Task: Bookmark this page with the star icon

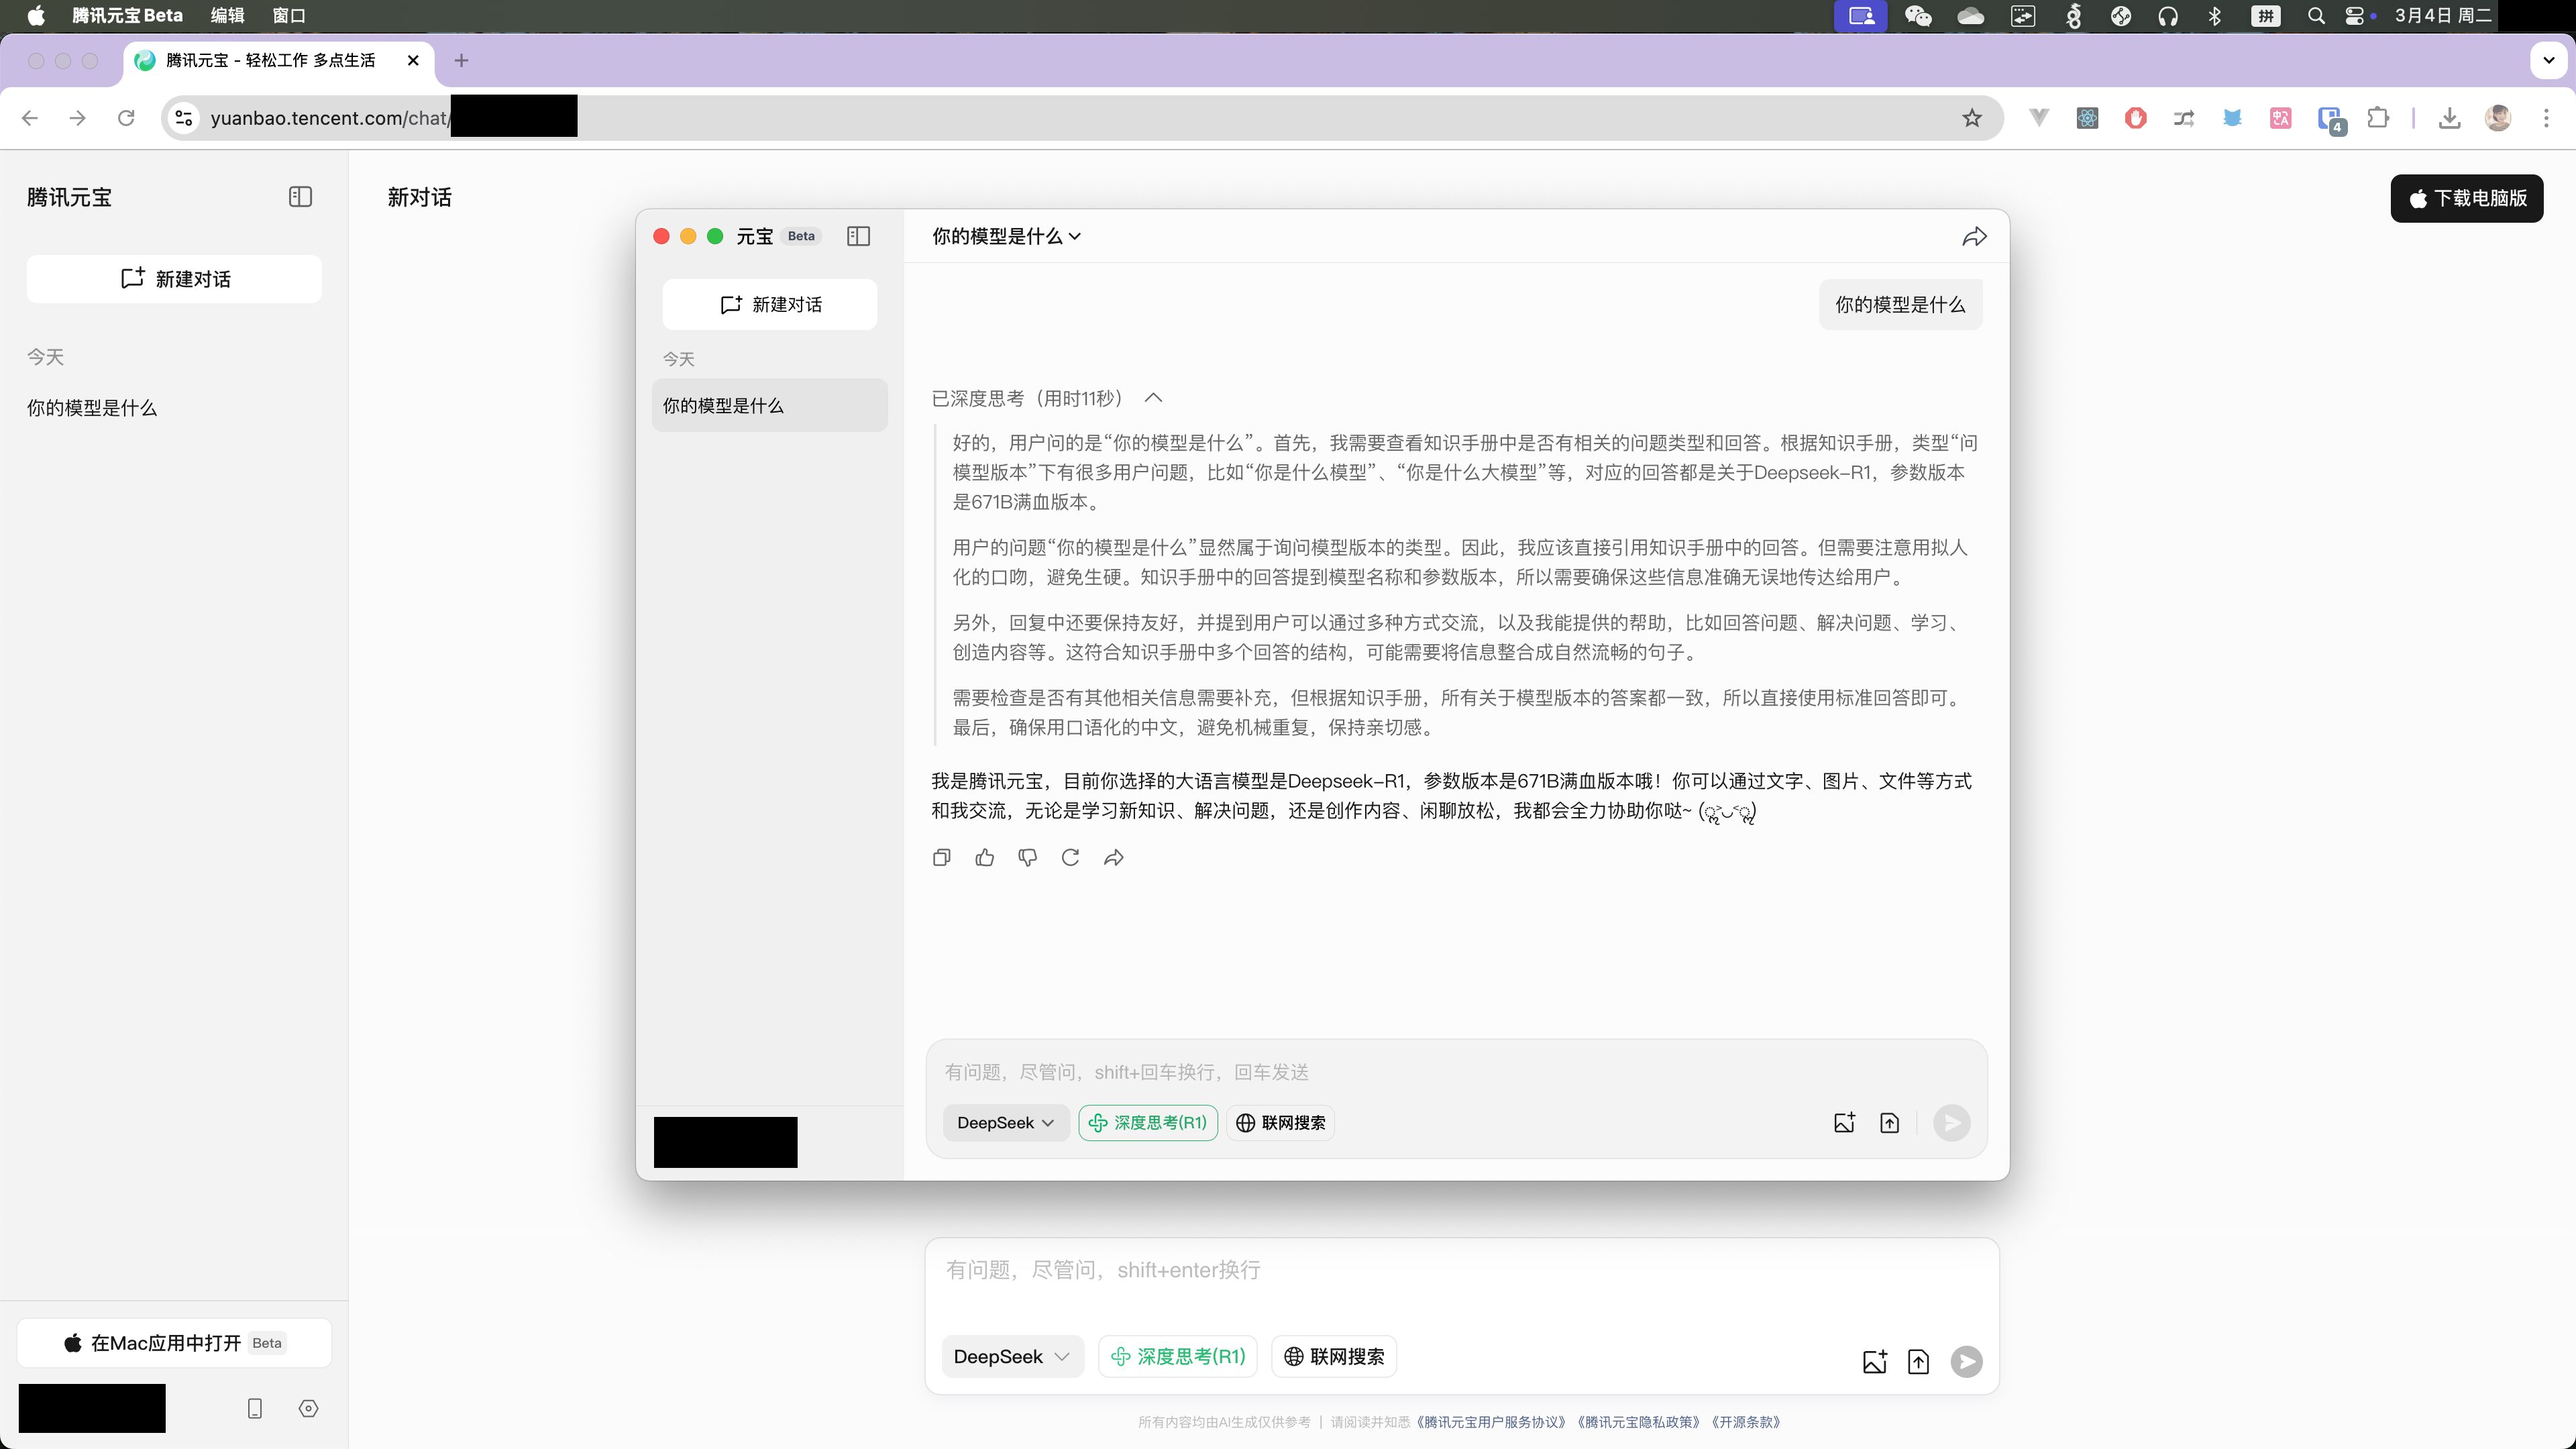Action: [x=1971, y=118]
